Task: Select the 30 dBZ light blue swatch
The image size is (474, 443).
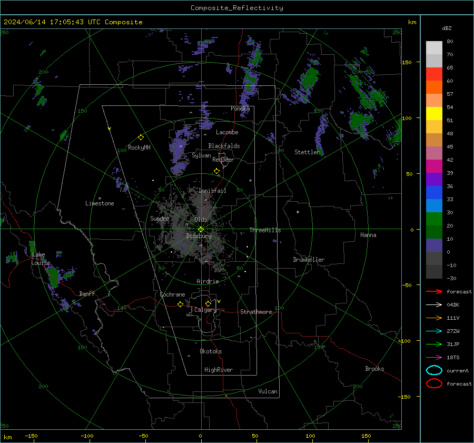Action: (x=434, y=205)
